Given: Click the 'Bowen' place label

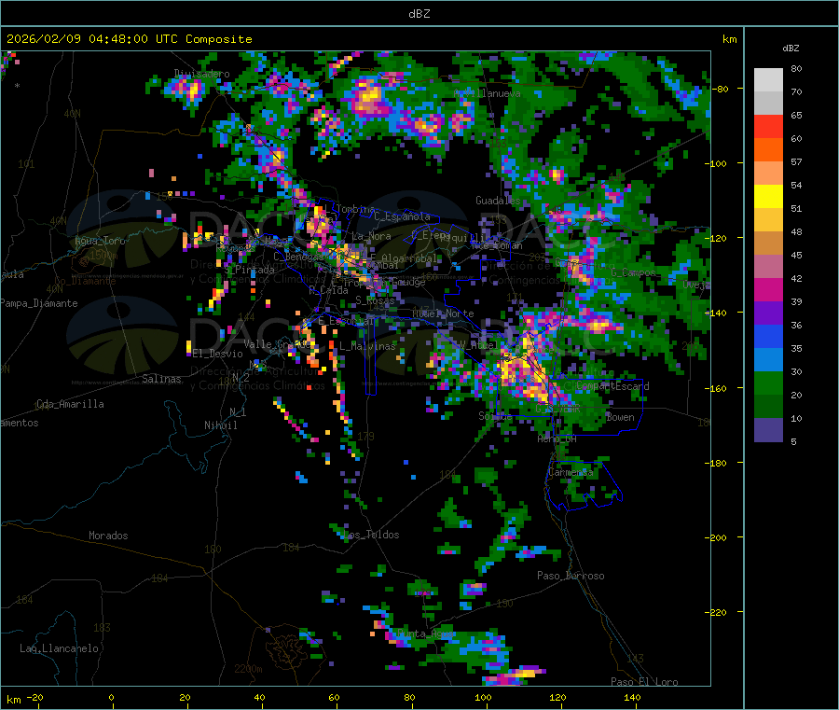Looking at the screenshot, I should (x=620, y=417).
